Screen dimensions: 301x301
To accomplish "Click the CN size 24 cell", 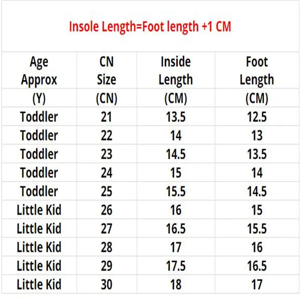I will [x=106, y=173].
